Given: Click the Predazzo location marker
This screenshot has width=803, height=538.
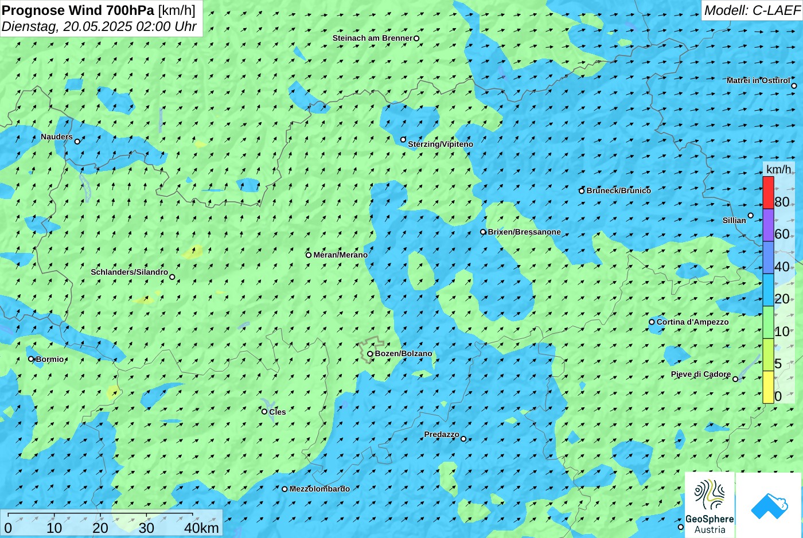Looking at the screenshot, I should coord(463,439).
